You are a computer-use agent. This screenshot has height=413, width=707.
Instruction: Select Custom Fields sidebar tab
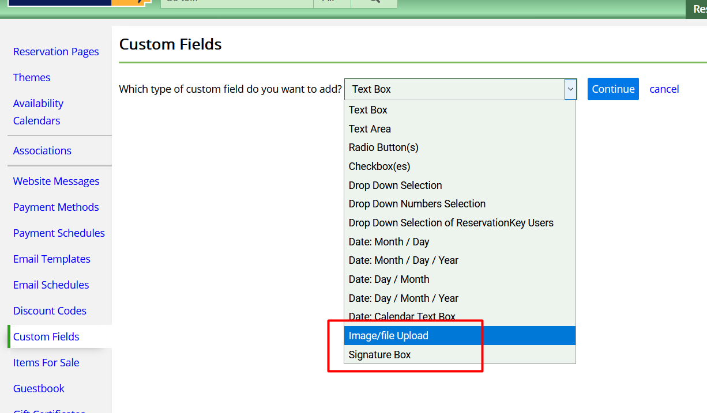pos(46,337)
